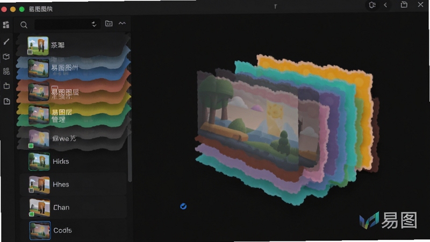Select the blue-outlined Coofs thumbnail
The width and height of the screenshot is (430, 242).
[x=40, y=231]
